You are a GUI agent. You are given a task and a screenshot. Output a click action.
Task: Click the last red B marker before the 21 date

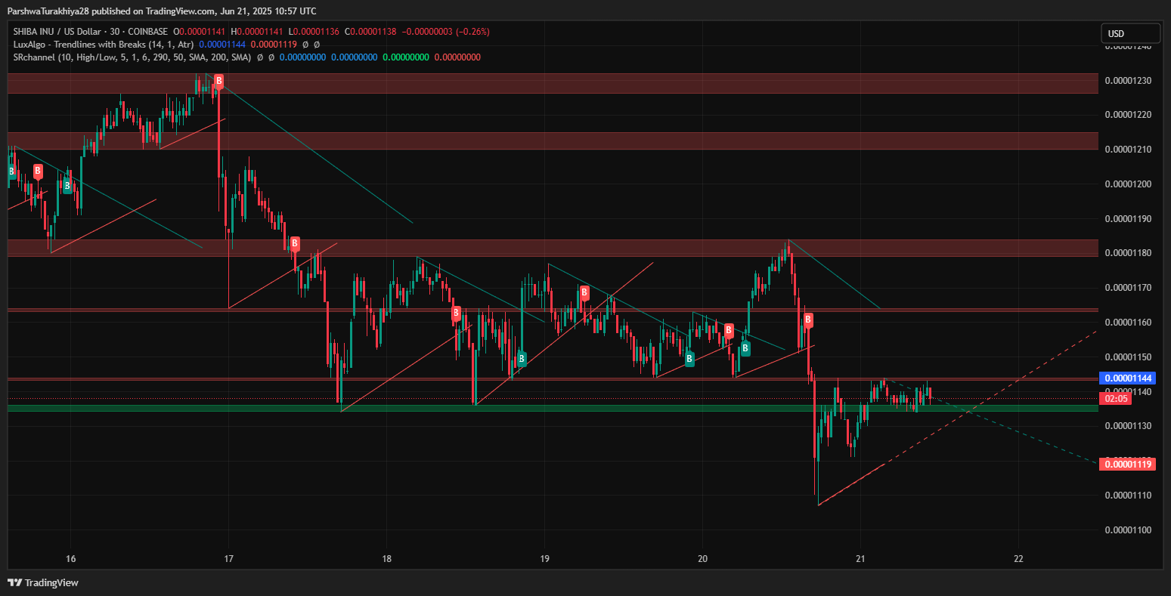808,320
